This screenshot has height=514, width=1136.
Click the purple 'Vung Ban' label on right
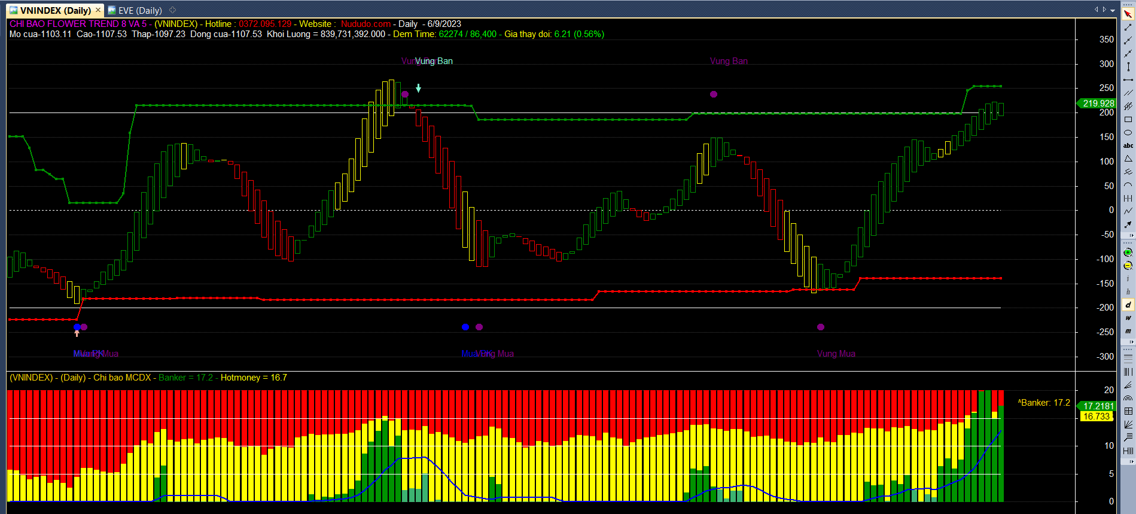coord(729,61)
